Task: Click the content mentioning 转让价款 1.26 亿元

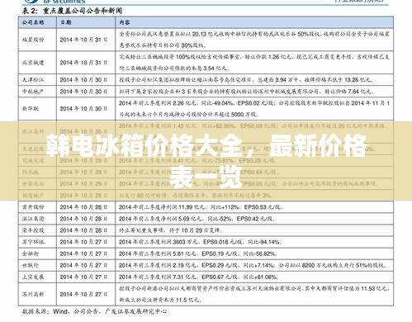Action: [254, 63]
